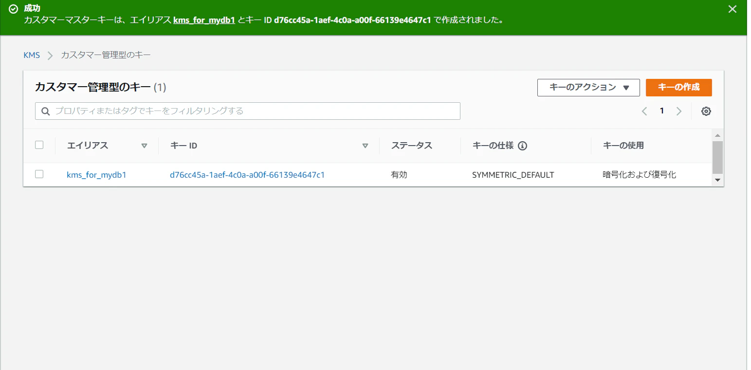Click the キーの使用 column header

(x=623, y=146)
